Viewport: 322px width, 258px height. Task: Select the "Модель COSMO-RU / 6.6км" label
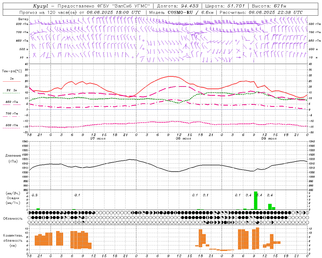click(181, 12)
